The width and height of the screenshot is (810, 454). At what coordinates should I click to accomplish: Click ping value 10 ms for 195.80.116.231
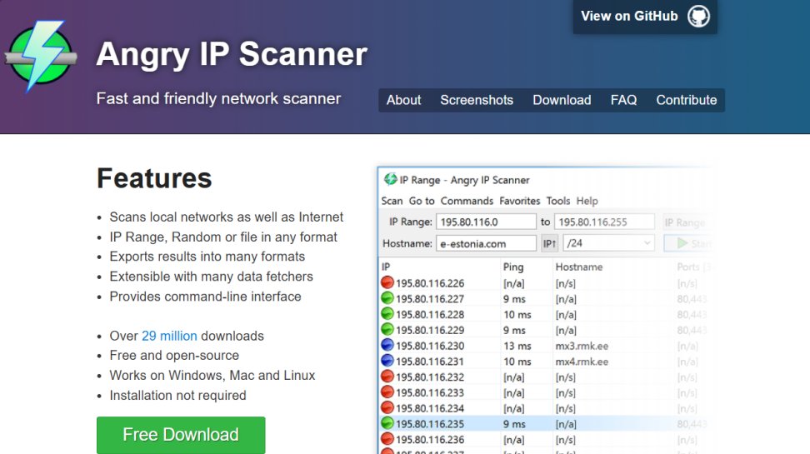pos(517,362)
